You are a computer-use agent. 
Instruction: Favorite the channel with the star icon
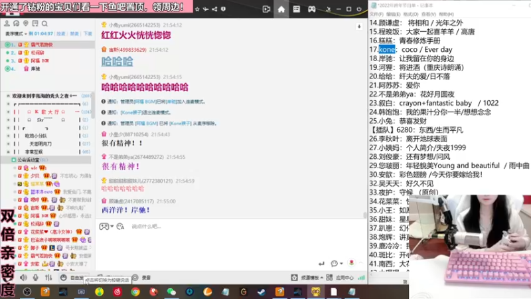pos(197,9)
